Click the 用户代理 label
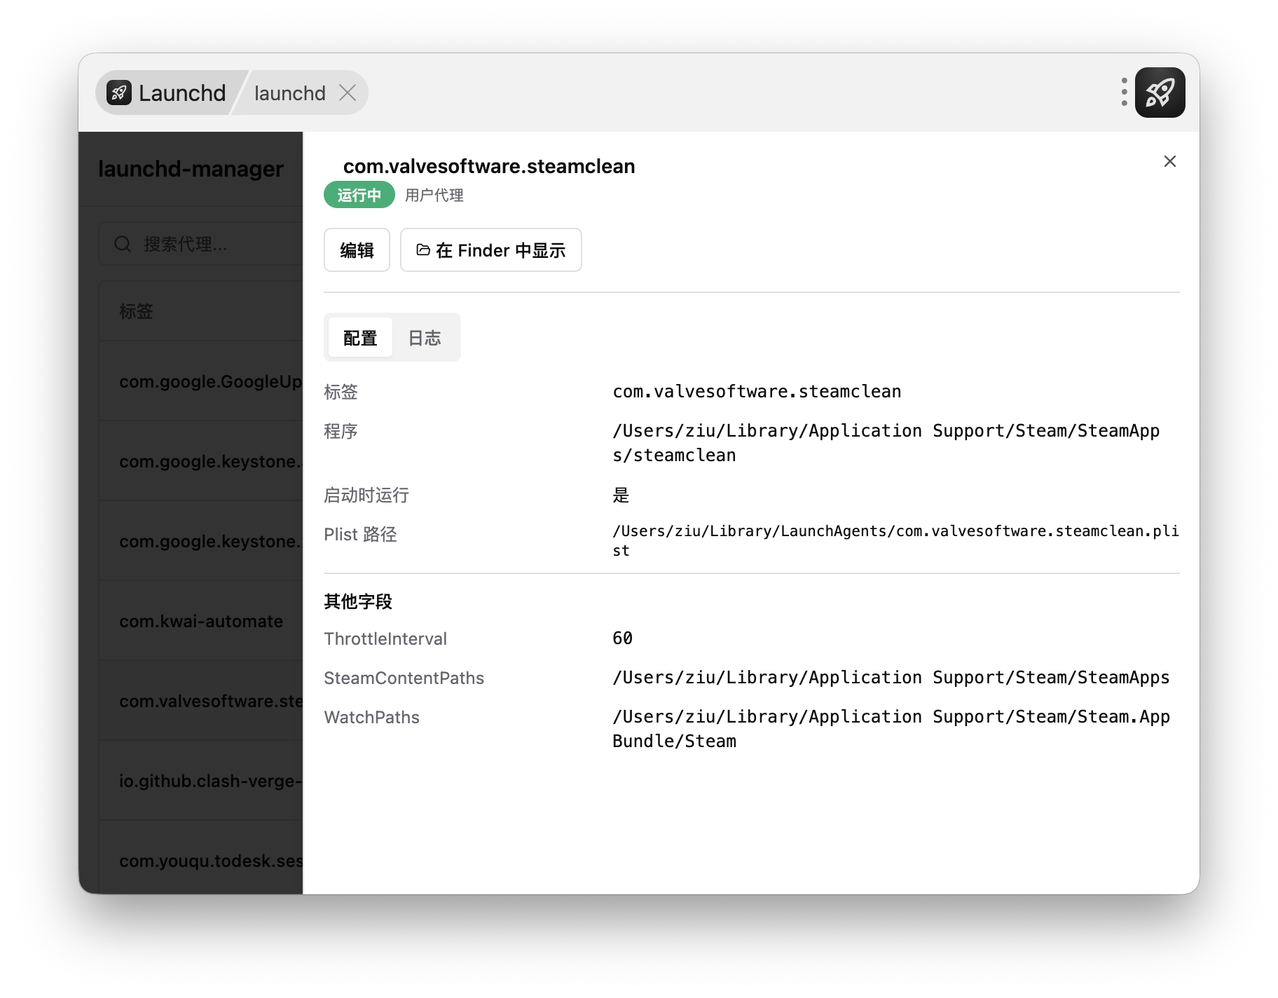The image size is (1278, 998). [434, 195]
